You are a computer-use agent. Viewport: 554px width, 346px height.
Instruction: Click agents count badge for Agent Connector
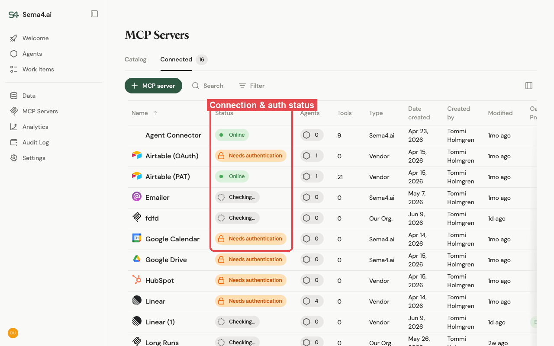312,135
